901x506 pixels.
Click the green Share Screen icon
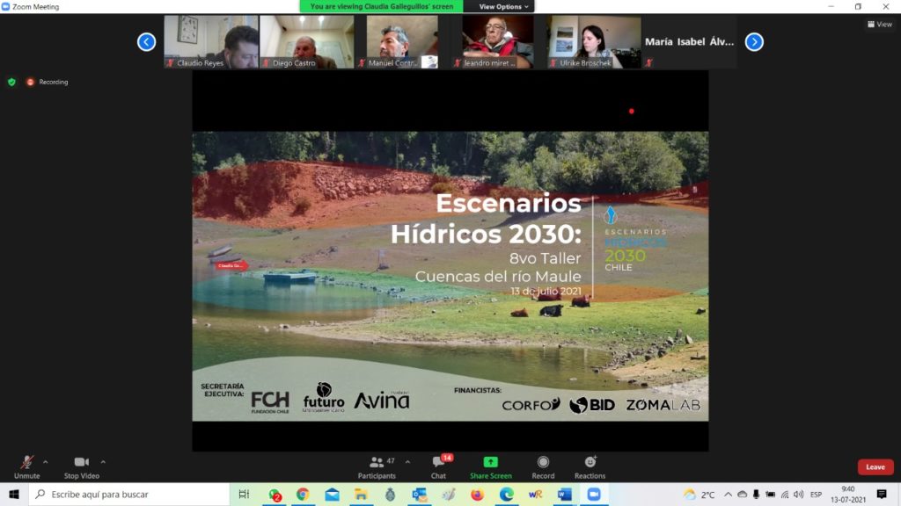pyautogui.click(x=490, y=463)
